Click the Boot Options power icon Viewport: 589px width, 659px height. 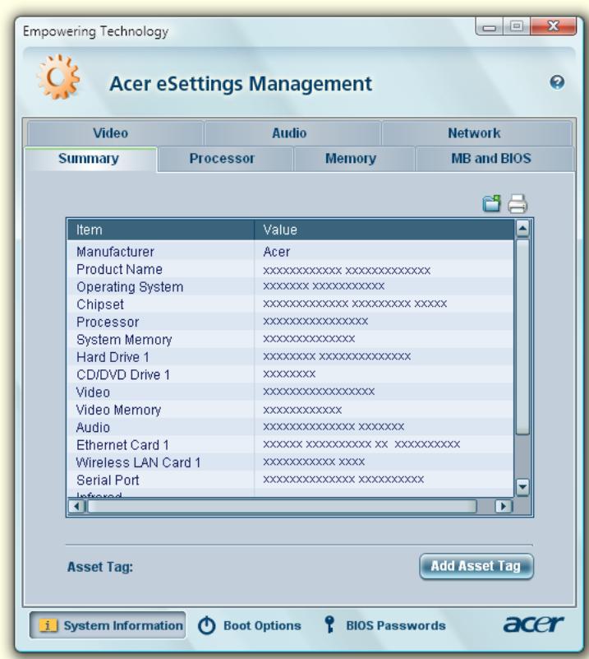[x=206, y=625]
